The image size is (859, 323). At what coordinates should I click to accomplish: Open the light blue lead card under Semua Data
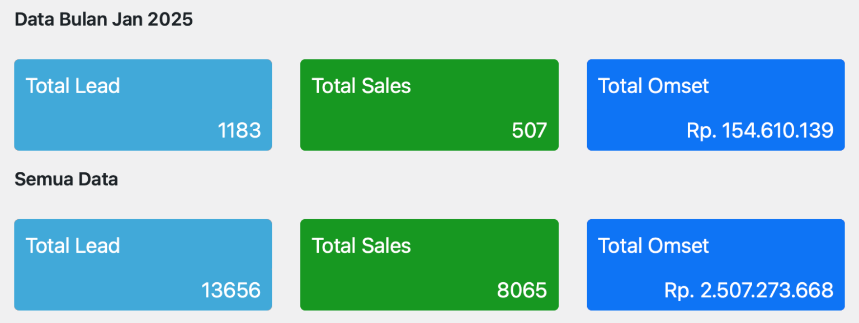143,265
